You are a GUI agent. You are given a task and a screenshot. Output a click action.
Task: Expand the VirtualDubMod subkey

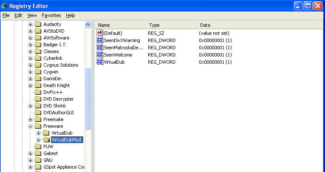[x=38, y=140]
